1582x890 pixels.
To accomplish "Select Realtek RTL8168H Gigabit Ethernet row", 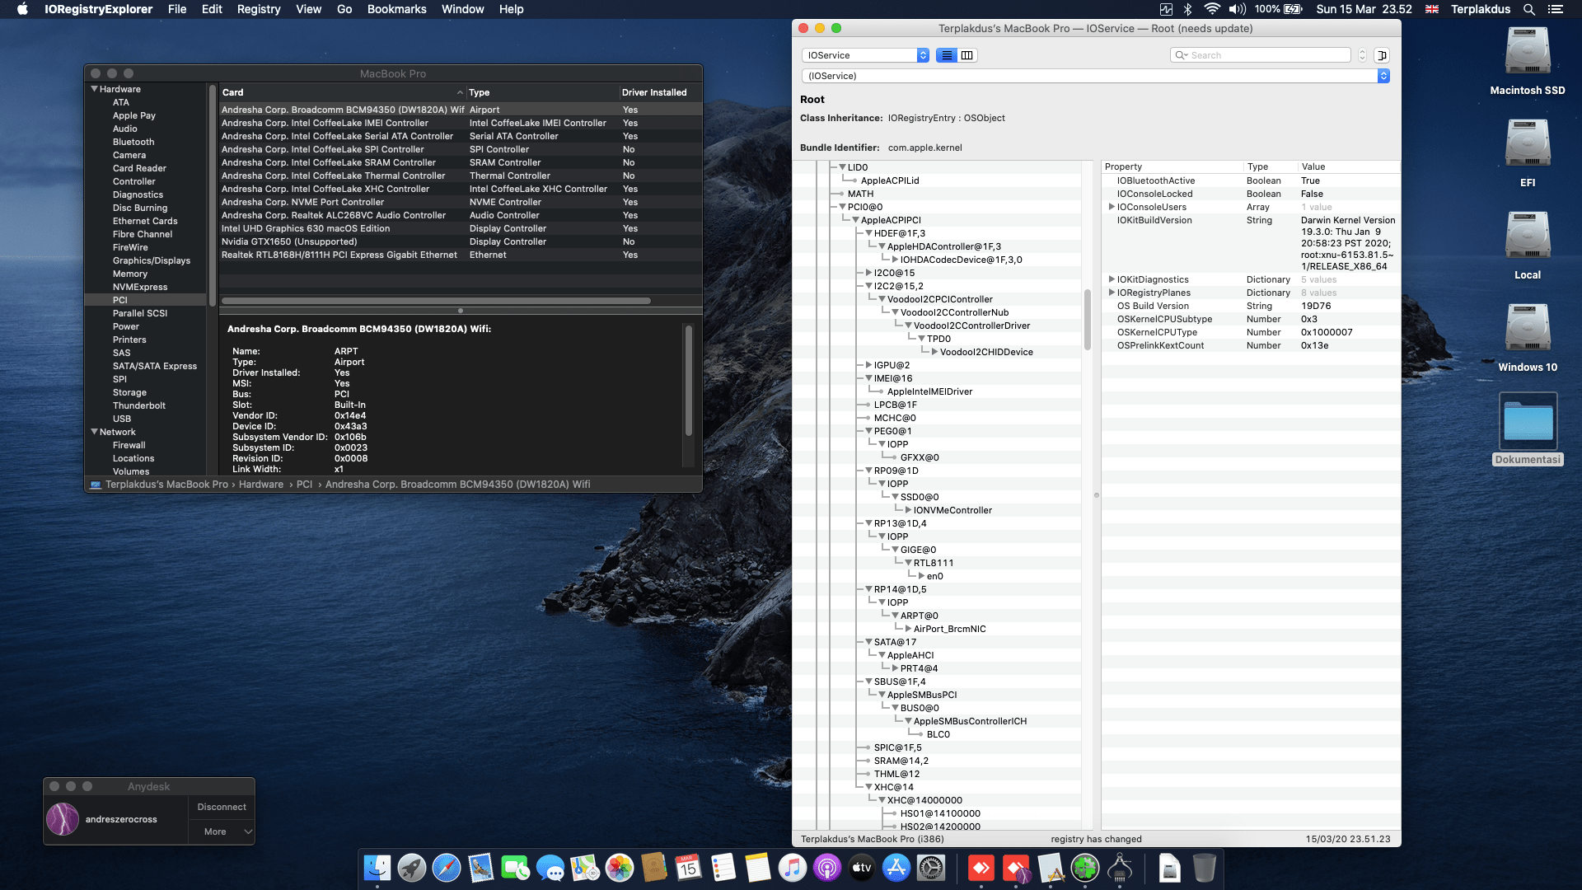I will (x=461, y=255).
